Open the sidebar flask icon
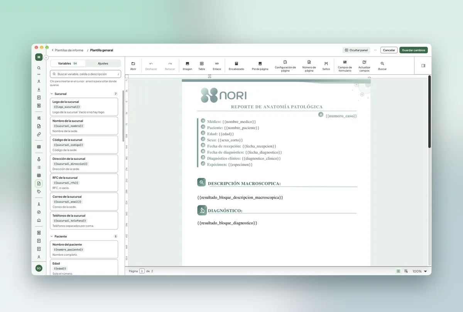The height and width of the screenshot is (312, 463). pyautogui.click(x=39, y=159)
